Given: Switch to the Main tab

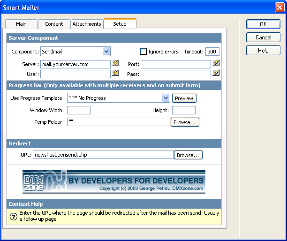Looking at the screenshot, I should coord(22,24).
